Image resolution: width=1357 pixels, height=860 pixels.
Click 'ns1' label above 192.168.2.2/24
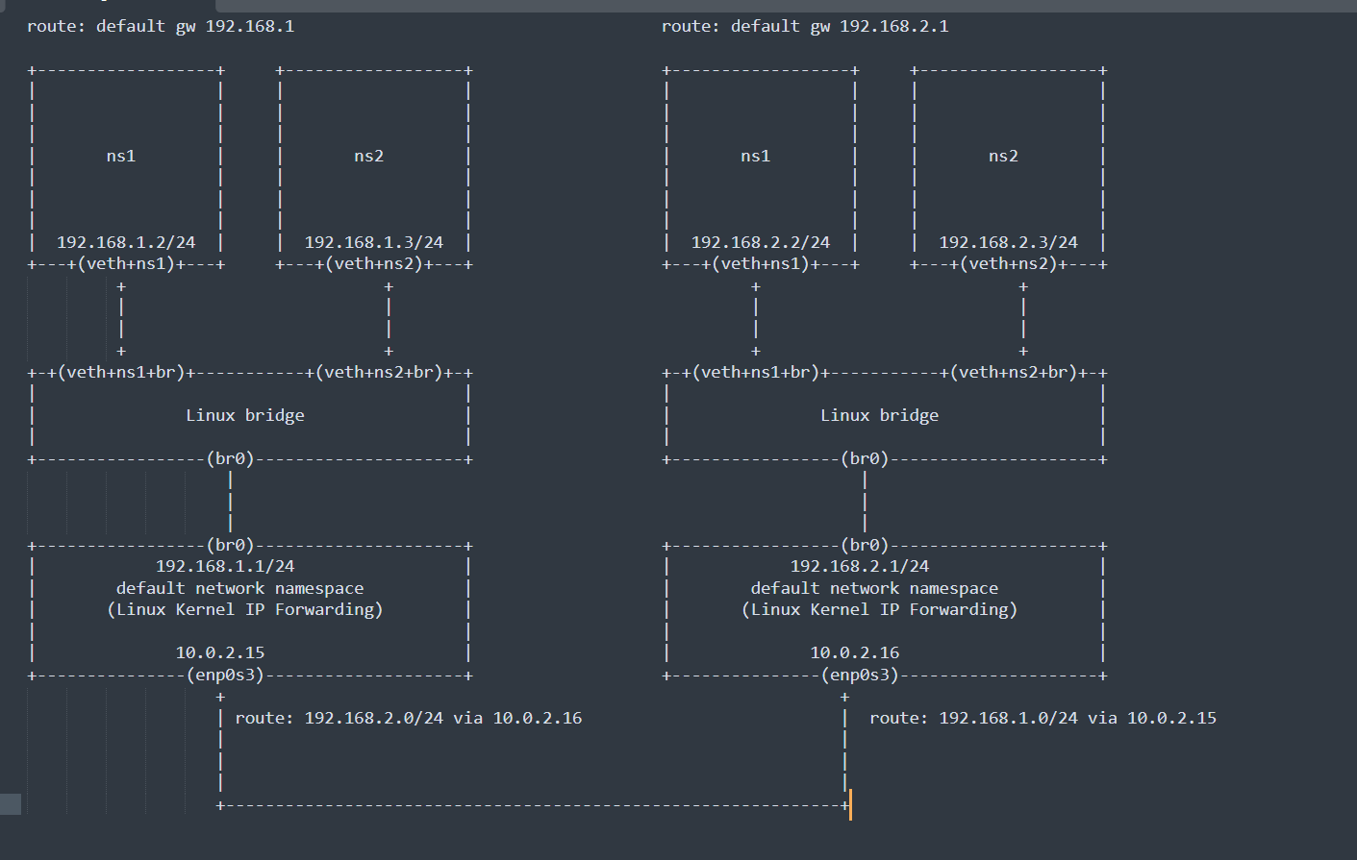coord(756,156)
